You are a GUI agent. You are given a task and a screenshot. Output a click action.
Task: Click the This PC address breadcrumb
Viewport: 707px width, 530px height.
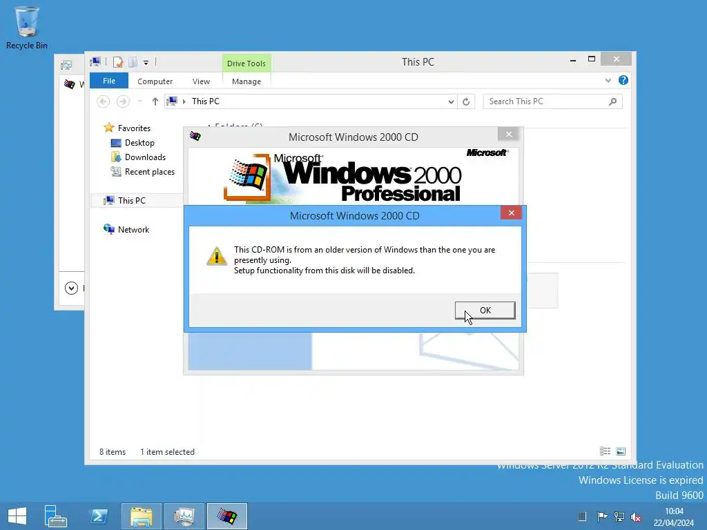click(x=206, y=101)
